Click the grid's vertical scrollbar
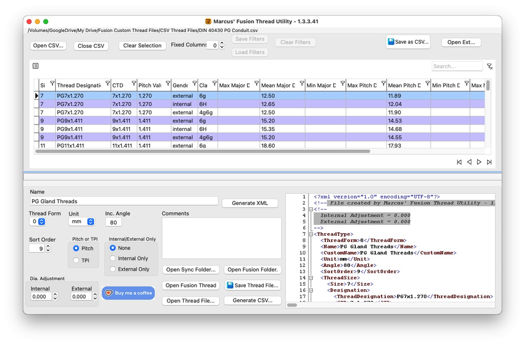 (x=488, y=85)
